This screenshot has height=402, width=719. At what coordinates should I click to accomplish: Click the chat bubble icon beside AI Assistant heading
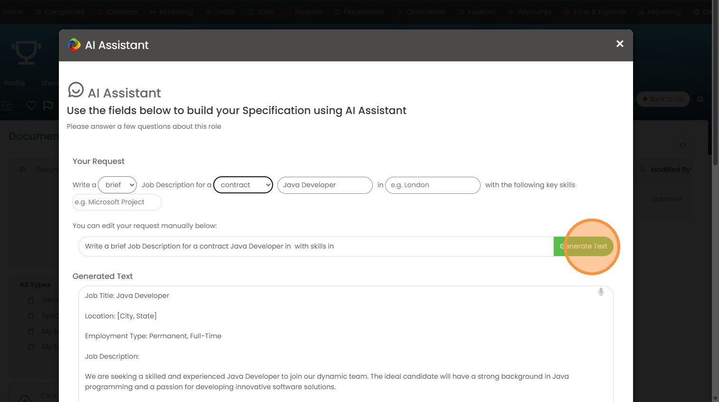pyautogui.click(x=76, y=90)
